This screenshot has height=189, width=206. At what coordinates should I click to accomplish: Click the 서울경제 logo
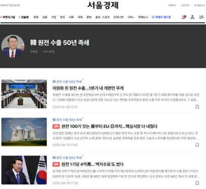pyautogui.click(x=103, y=5)
